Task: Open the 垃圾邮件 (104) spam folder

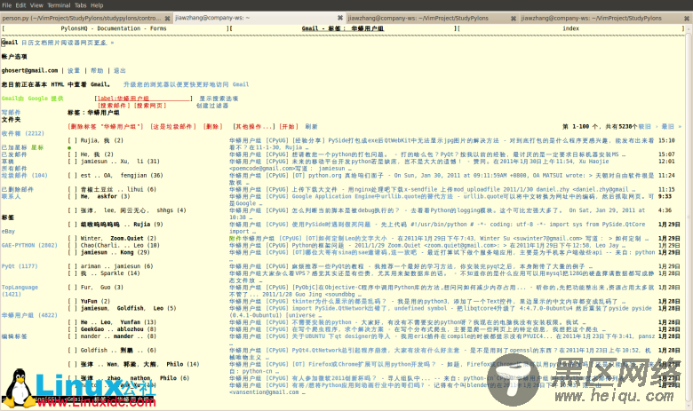Action: pos(24,176)
